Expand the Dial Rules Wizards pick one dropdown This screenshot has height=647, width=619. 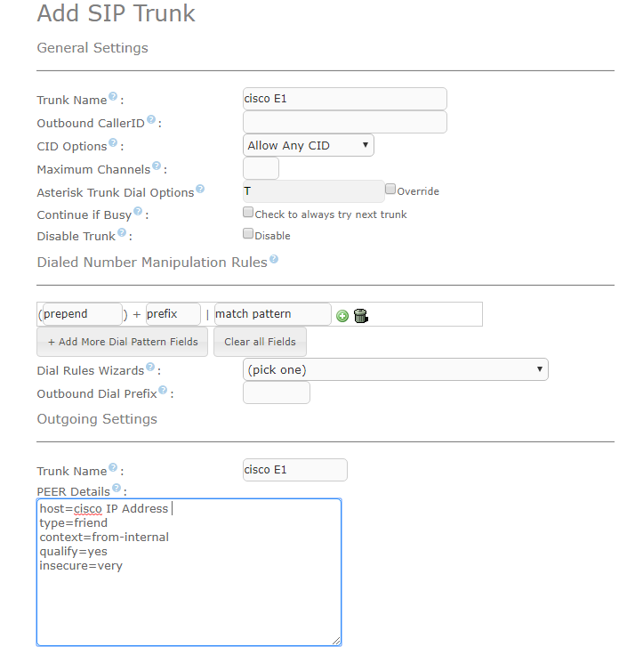tap(395, 369)
